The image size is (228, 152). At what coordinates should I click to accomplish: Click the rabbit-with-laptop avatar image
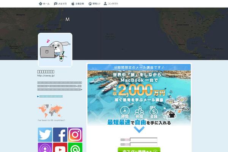point(55,50)
